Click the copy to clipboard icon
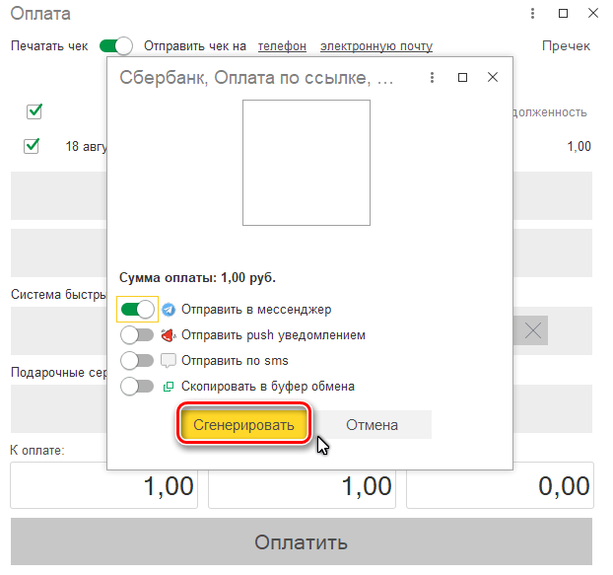Image resolution: width=613 pixels, height=575 pixels. click(x=169, y=387)
